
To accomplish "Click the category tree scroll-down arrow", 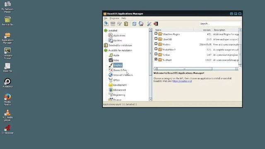I will 151,99.
